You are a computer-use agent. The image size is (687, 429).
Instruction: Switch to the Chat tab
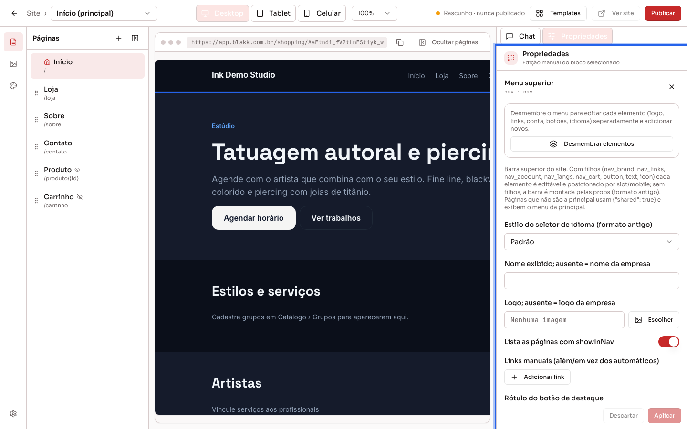pyautogui.click(x=520, y=36)
